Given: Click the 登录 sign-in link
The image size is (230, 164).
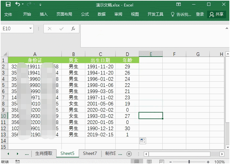Looking at the screenshot, I should pyautogui.click(x=200, y=14).
